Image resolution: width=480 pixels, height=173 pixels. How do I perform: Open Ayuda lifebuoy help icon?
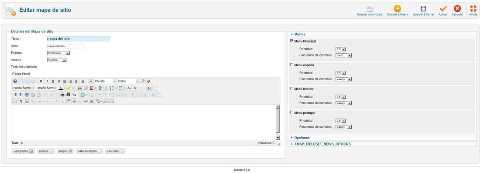click(x=473, y=9)
